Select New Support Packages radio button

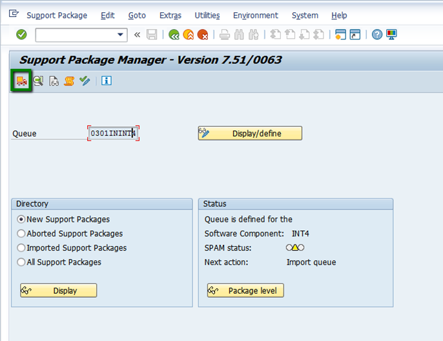coord(21,219)
